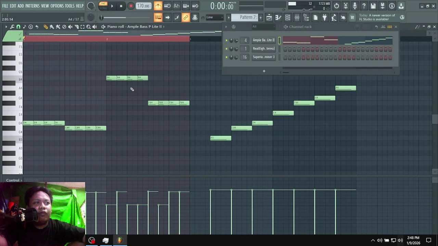Open the Mixer view icon
Viewport: 438px width, 246px height.
297,17
